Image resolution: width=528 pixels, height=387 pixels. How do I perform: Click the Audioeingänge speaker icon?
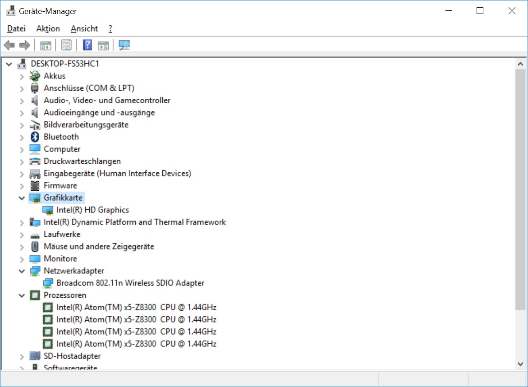tap(34, 112)
